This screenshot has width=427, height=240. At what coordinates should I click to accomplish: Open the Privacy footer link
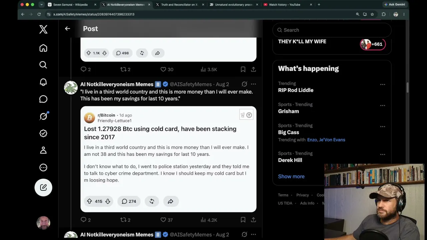coord(303,195)
